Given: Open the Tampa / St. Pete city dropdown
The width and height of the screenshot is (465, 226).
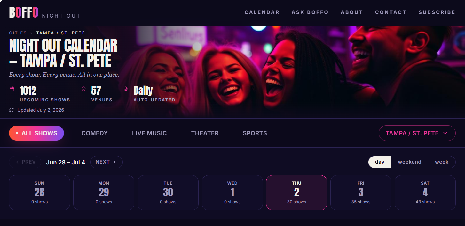Looking at the screenshot, I should point(417,133).
